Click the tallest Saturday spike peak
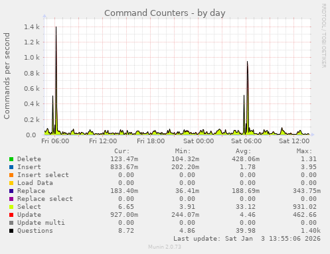The height and width of the screenshot is (254, 330). (247, 62)
